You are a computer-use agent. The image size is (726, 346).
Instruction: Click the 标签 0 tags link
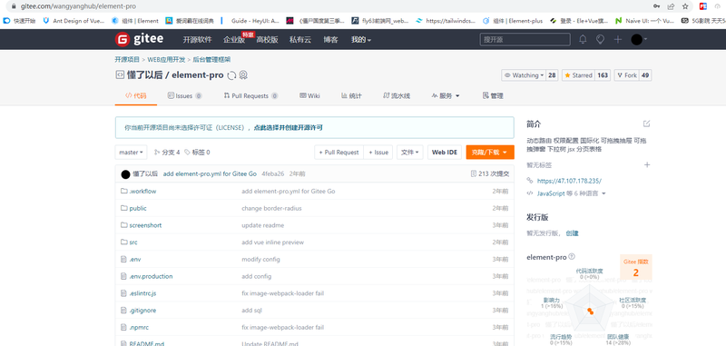click(197, 153)
